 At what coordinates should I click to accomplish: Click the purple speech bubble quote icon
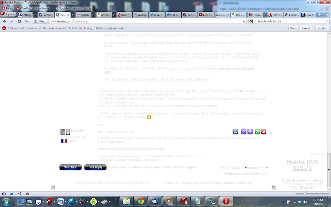(x=250, y=132)
